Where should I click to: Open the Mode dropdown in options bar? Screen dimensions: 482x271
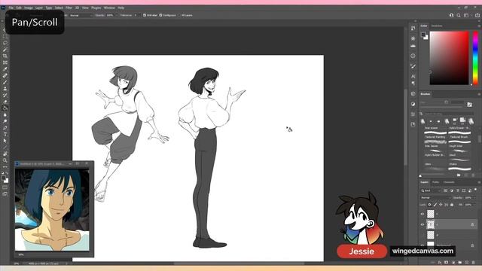click(x=81, y=15)
